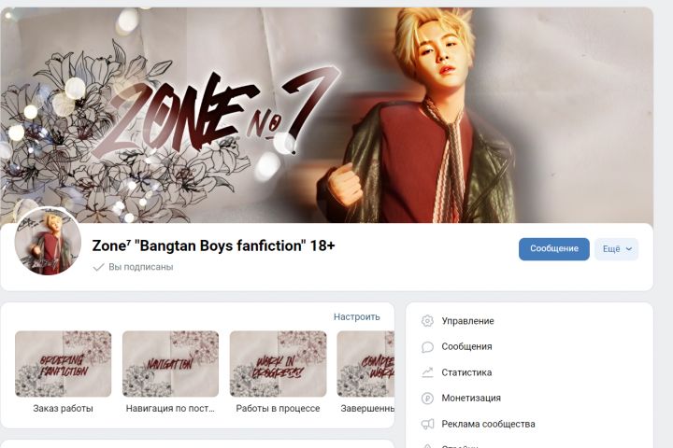Select the Статистика menu entry
This screenshot has height=448, width=673.
[466, 372]
